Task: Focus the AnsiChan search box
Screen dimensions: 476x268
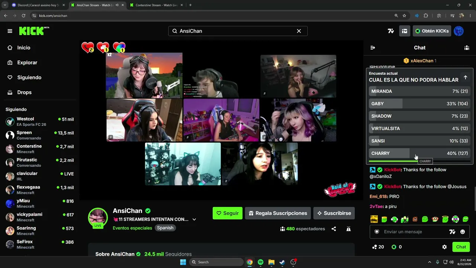Action: pyautogui.click(x=238, y=31)
